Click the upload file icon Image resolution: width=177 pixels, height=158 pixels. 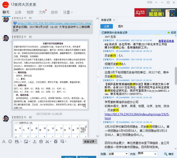tap(34, 141)
